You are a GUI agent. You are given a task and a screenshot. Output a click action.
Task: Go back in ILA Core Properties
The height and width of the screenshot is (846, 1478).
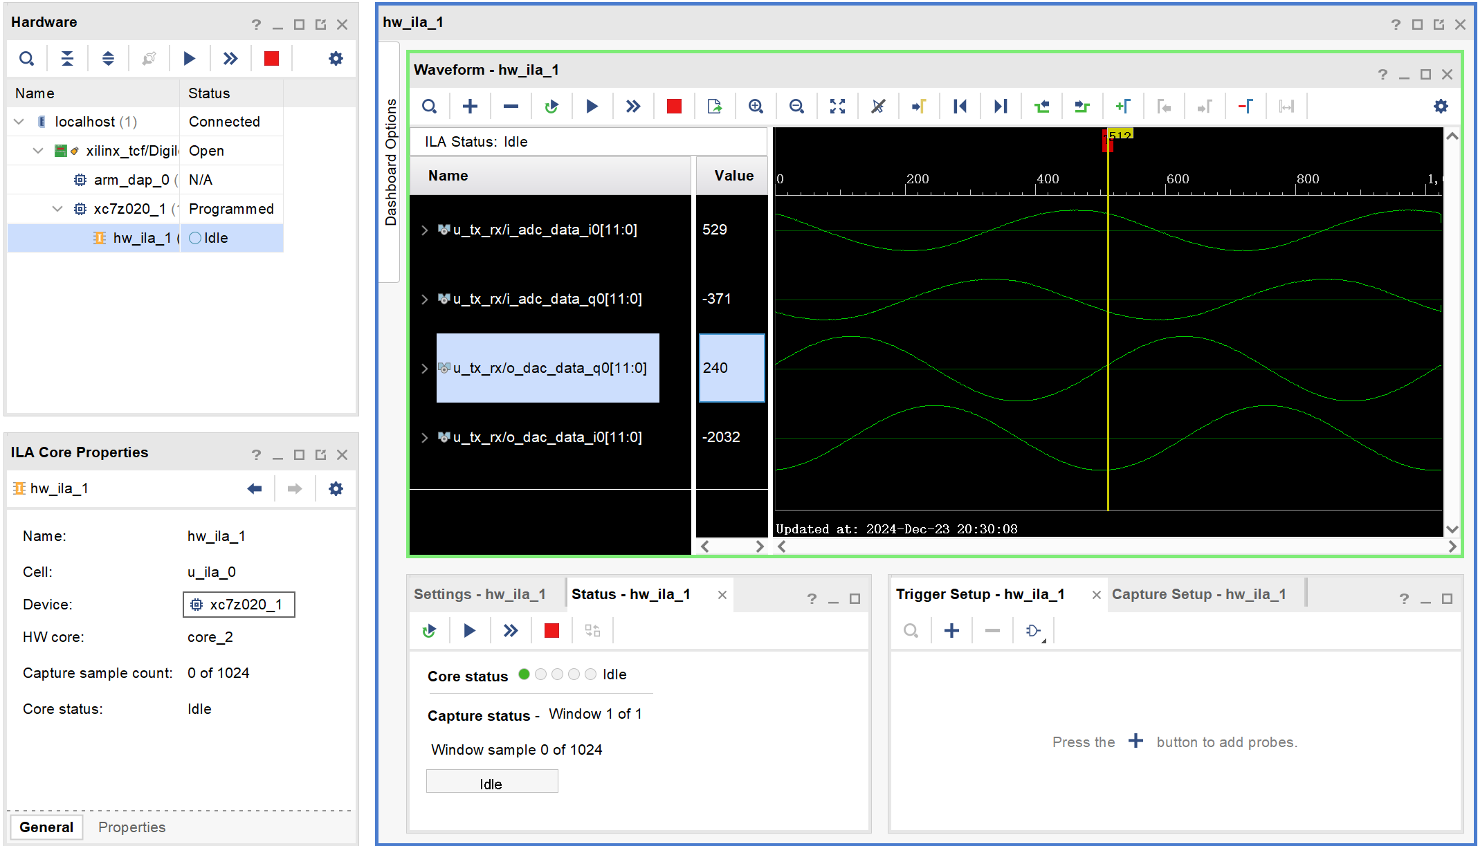[255, 489]
